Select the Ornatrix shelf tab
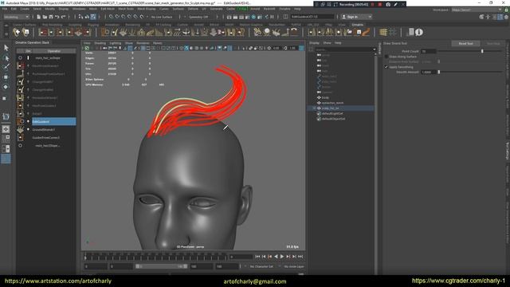The height and width of the screenshot is (287, 510). pyautogui.click(x=357, y=25)
